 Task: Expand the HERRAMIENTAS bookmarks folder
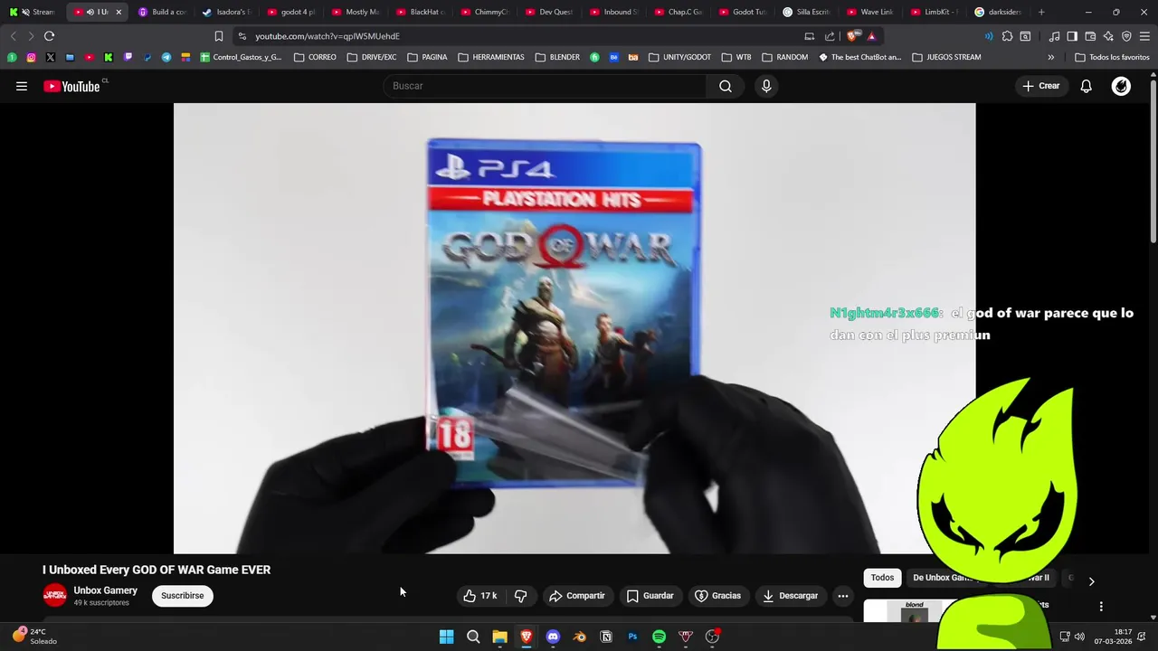pyautogui.click(x=491, y=57)
